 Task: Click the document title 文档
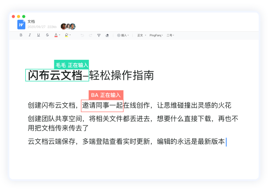[x=31, y=21]
